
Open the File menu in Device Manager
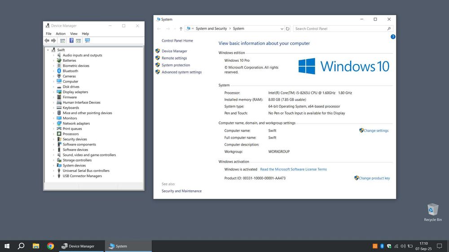click(48, 34)
